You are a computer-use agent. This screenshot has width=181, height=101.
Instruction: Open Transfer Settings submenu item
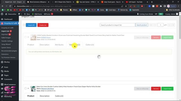point(7,41)
